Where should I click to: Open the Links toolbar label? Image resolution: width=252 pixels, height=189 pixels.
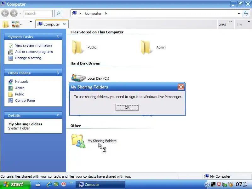222,24
